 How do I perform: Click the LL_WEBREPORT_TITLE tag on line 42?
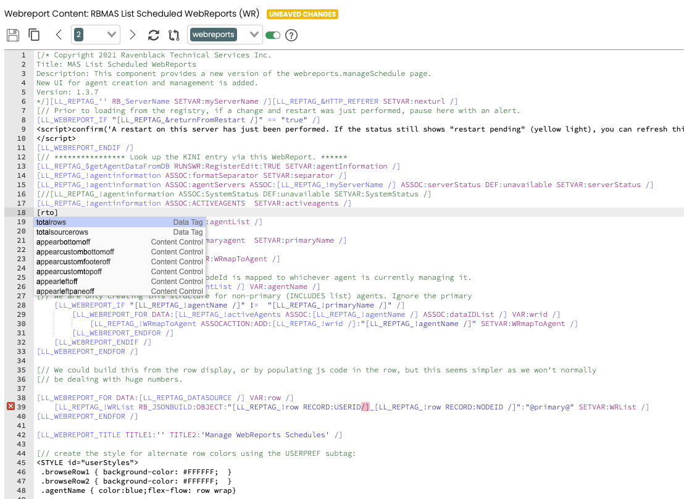(190, 435)
